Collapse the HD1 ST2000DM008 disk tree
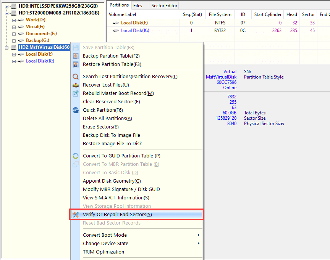 point(7,13)
